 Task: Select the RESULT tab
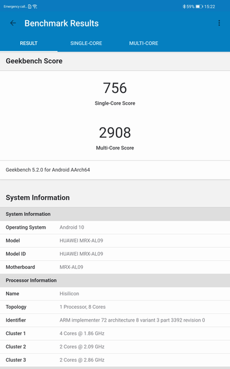tap(29, 43)
